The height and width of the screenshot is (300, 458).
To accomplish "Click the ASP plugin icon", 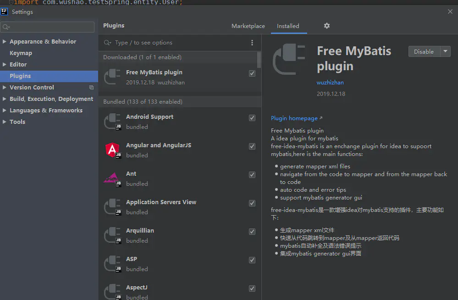I will coord(113,263).
